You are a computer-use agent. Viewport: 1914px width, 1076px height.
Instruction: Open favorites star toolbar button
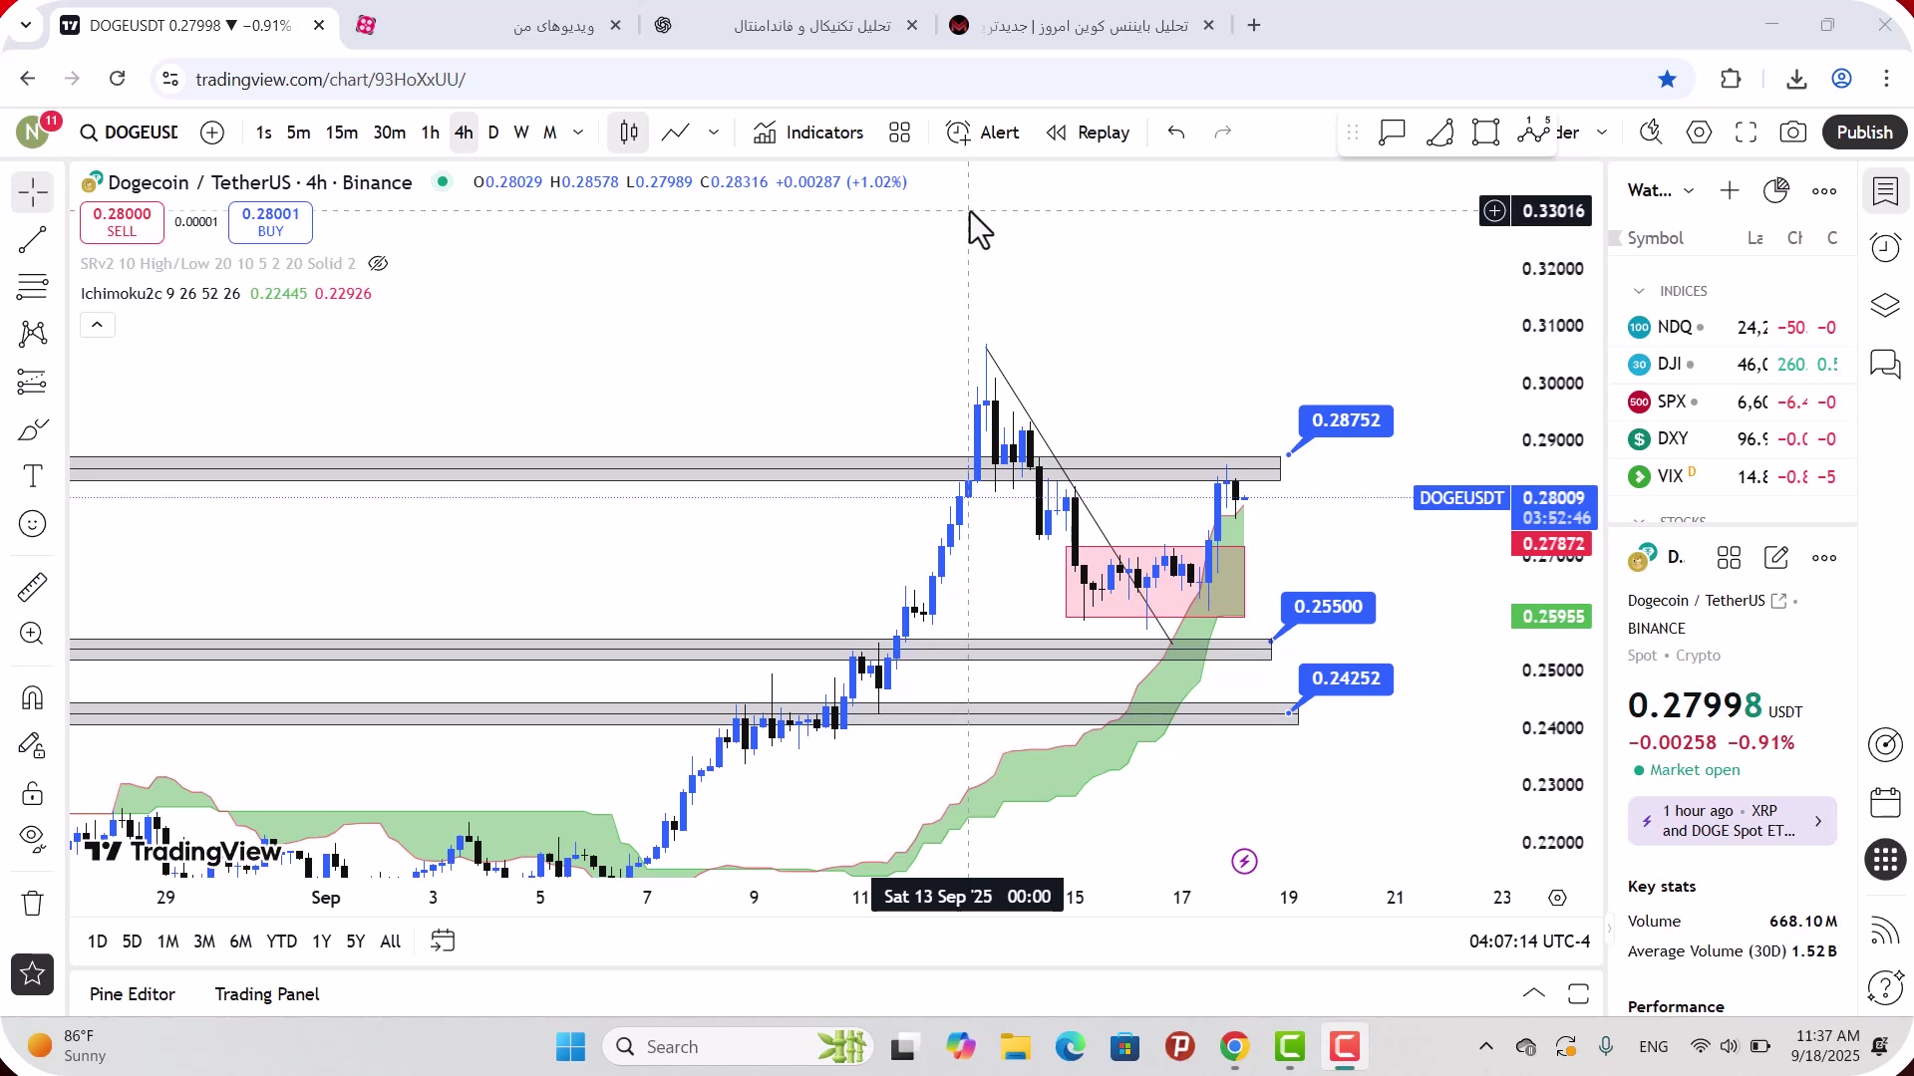pyautogui.click(x=33, y=974)
